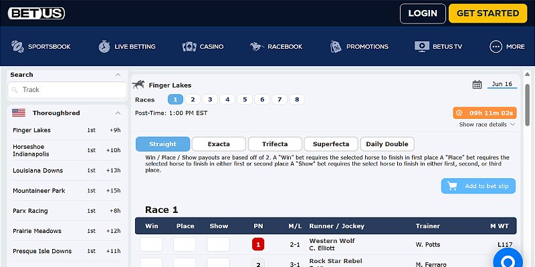
Task: Click the magnifier icon in Track search
Action: [x=15, y=90]
